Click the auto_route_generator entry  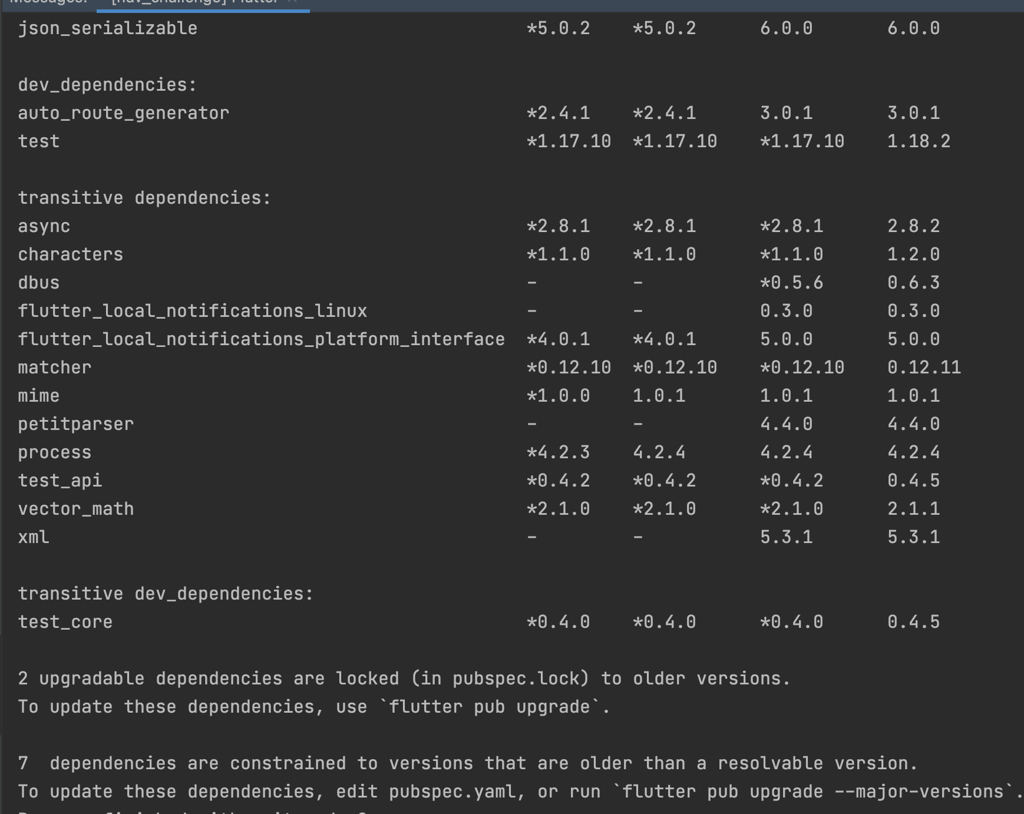click(x=124, y=112)
